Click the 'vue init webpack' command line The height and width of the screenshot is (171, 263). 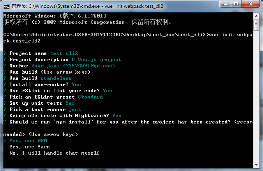(x=128, y=38)
